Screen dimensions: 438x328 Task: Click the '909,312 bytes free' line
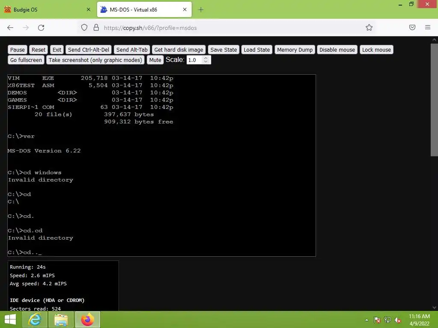pyautogui.click(x=139, y=122)
